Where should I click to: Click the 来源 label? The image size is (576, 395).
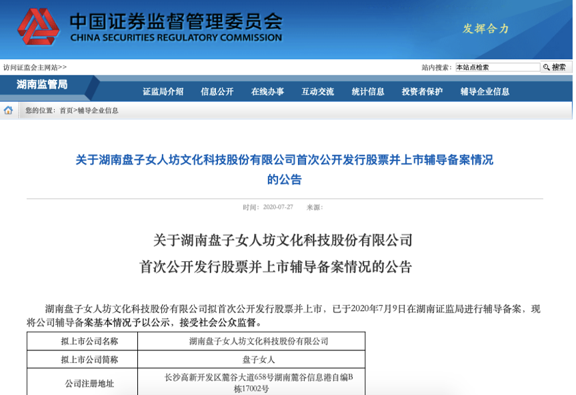pos(315,207)
